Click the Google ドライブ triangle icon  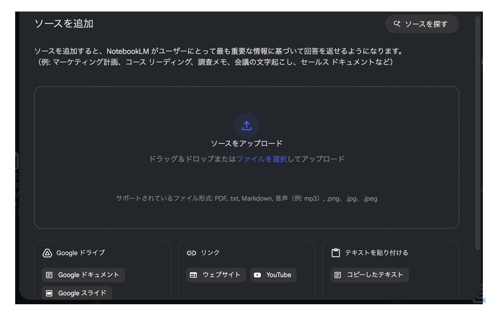pyautogui.click(x=47, y=253)
